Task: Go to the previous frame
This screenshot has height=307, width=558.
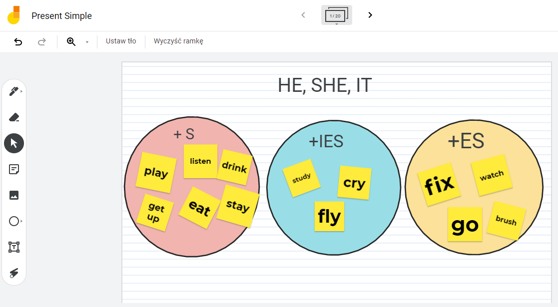Action: pyautogui.click(x=303, y=15)
